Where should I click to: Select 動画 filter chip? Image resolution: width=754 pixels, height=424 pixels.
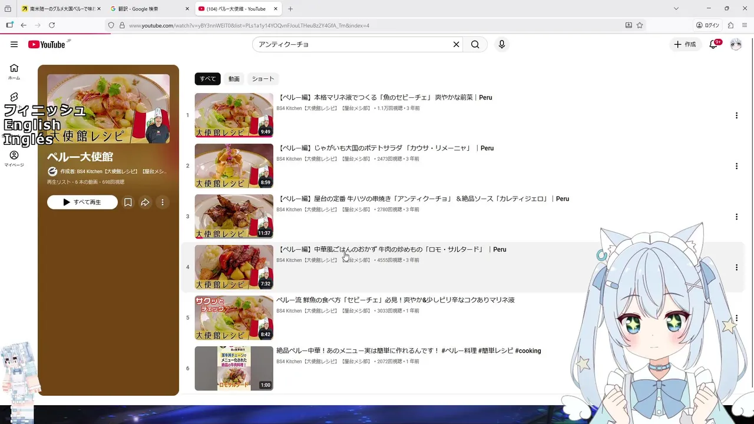click(234, 79)
